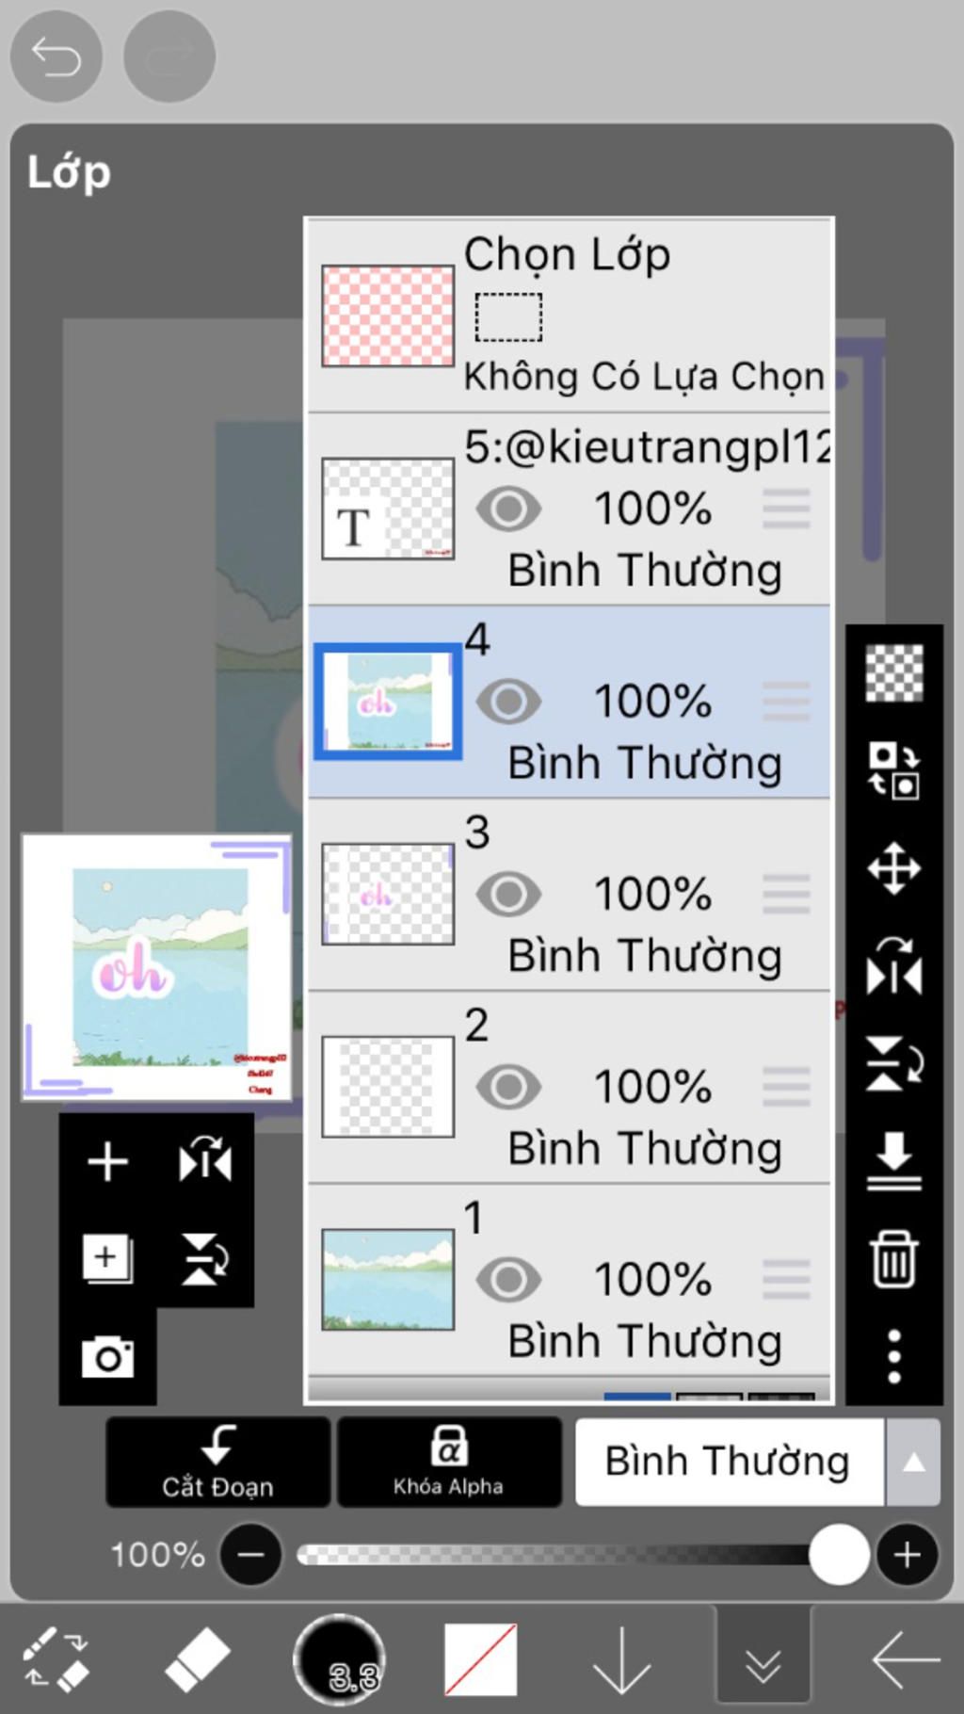Viewport: 964px width, 1714px height.
Task: Enable the Khóa Alpha lock button
Action: pyautogui.click(x=449, y=1463)
